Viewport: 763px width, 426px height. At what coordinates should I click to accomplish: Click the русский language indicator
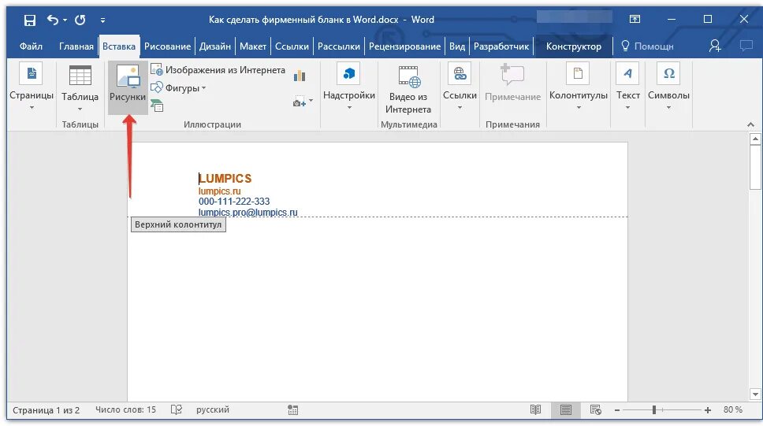(213, 410)
